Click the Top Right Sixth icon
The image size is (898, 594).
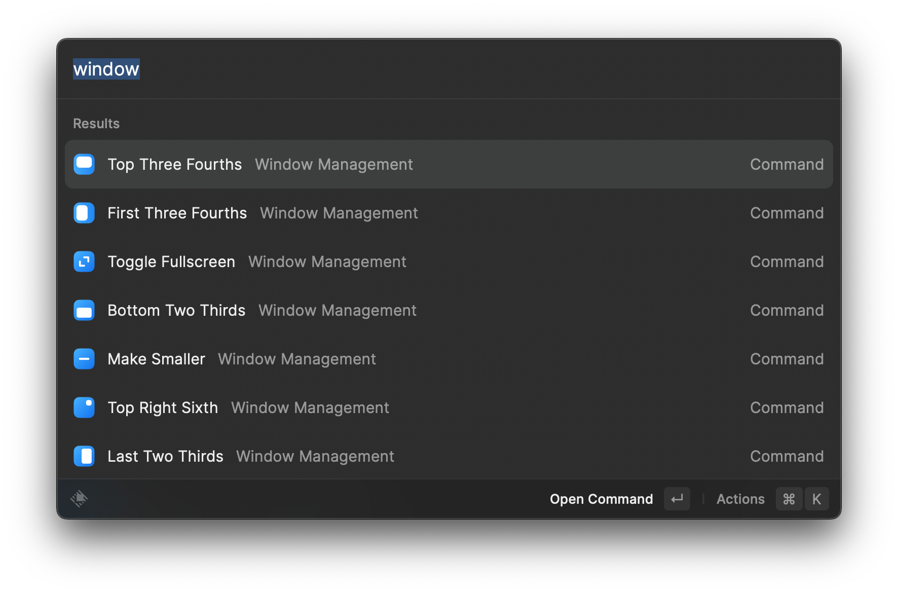(84, 407)
